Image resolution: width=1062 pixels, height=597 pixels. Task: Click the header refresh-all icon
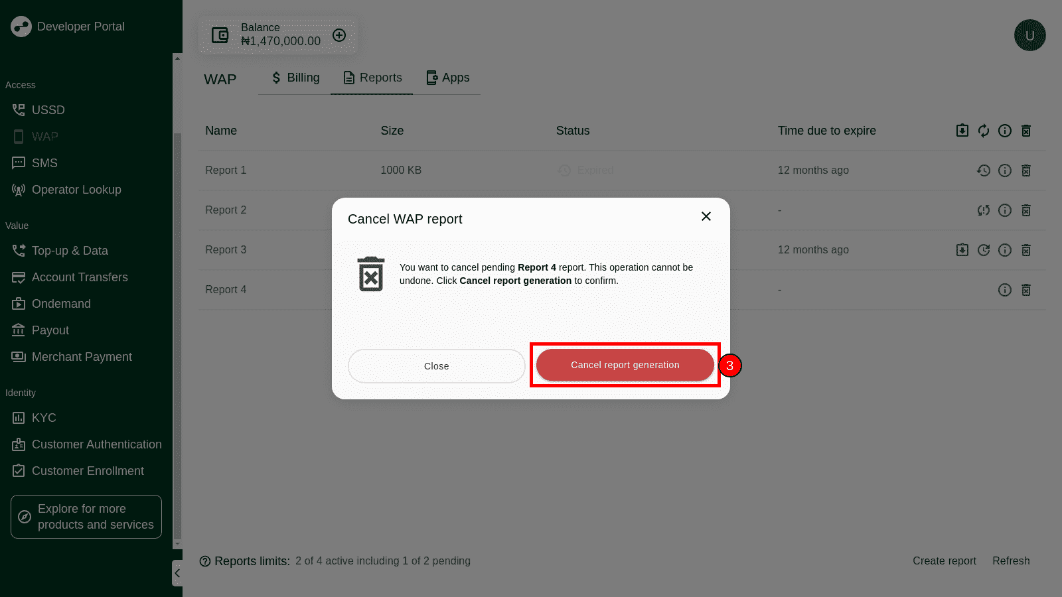pyautogui.click(x=984, y=131)
